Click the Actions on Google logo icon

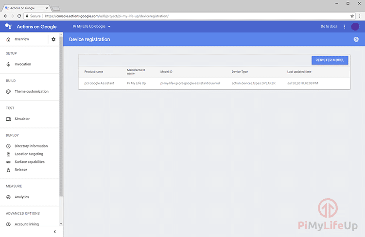(x=8, y=26)
